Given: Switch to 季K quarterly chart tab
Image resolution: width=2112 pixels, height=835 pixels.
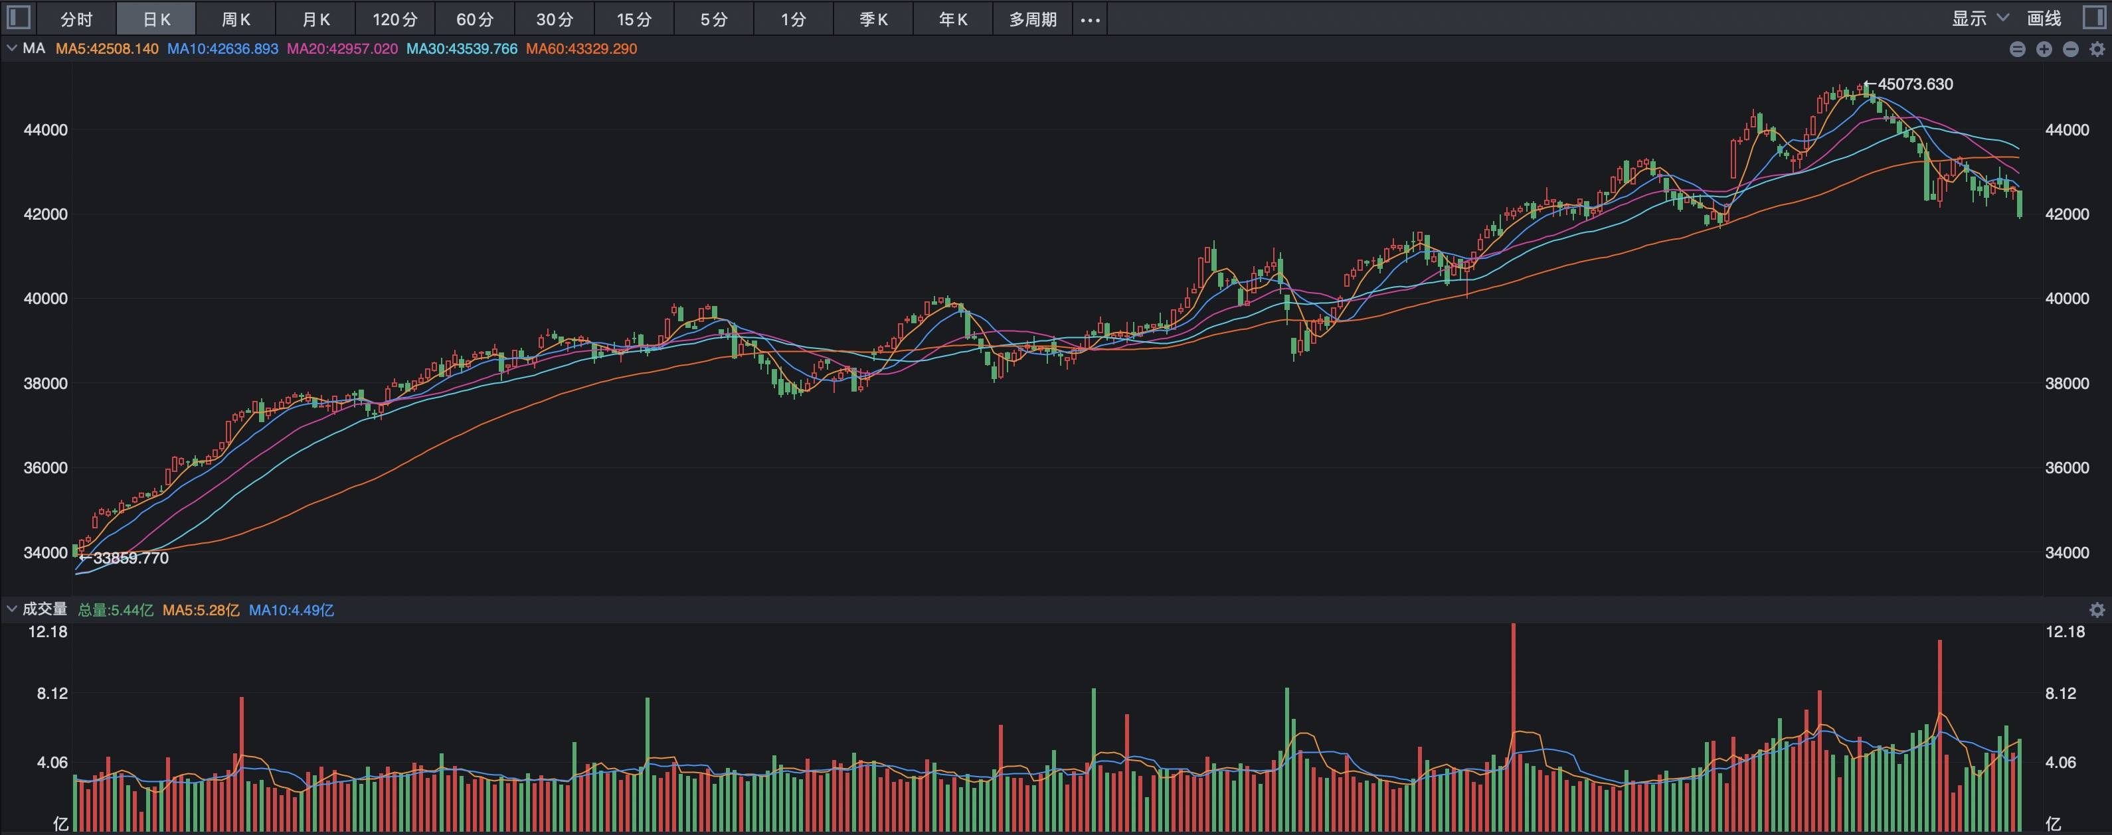Looking at the screenshot, I should 873,19.
